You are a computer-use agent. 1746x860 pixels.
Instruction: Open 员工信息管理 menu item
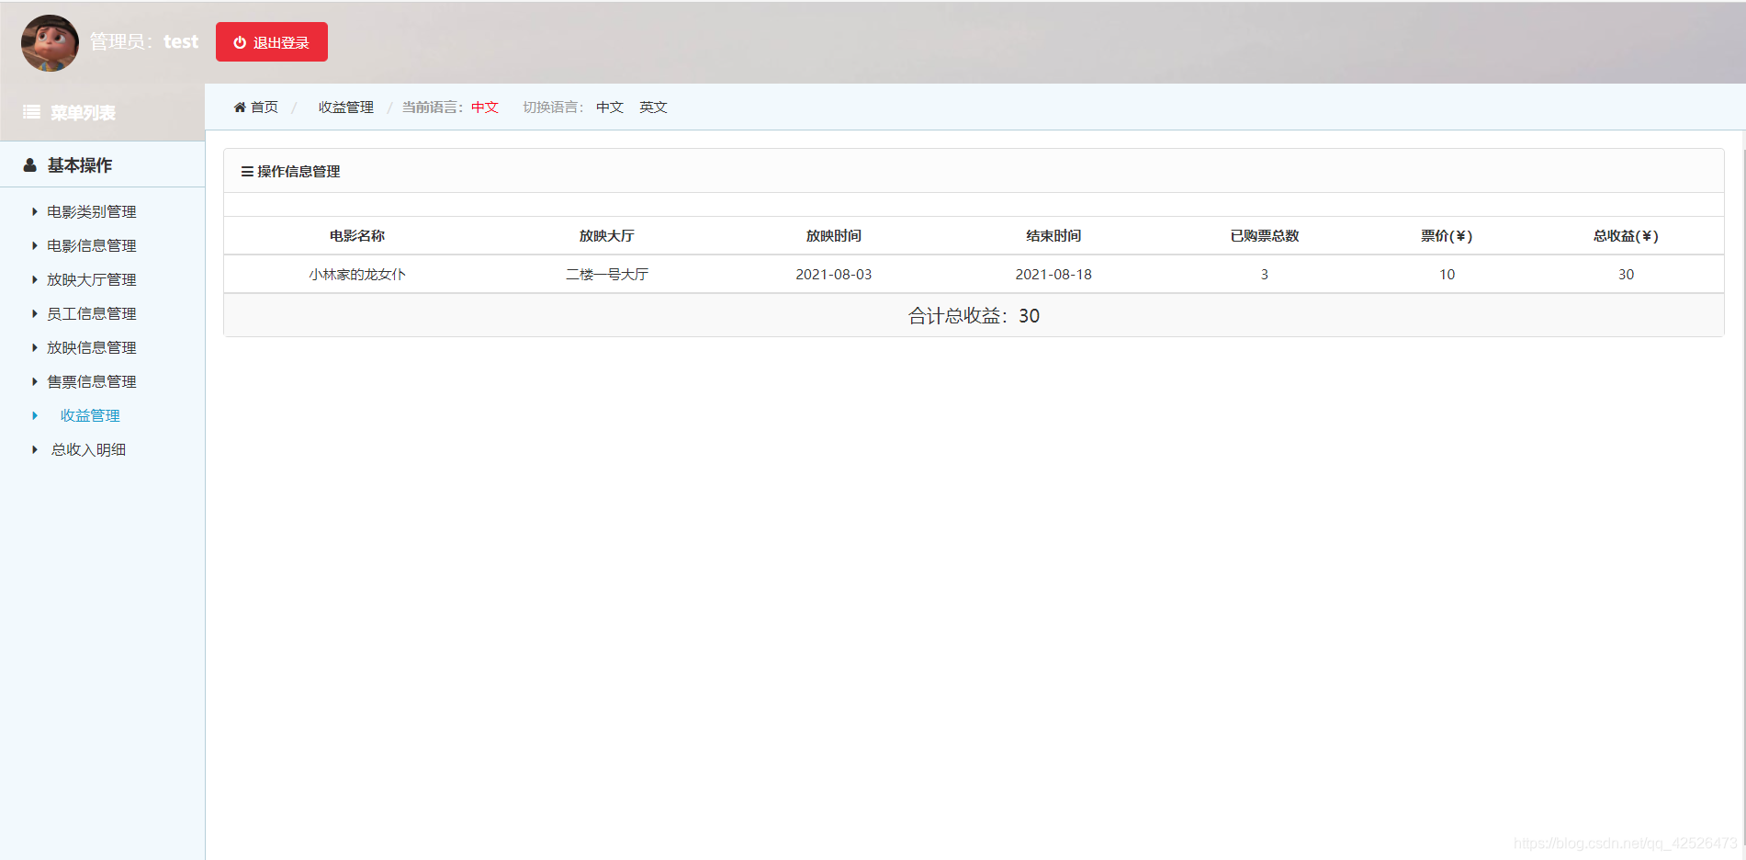(x=92, y=314)
